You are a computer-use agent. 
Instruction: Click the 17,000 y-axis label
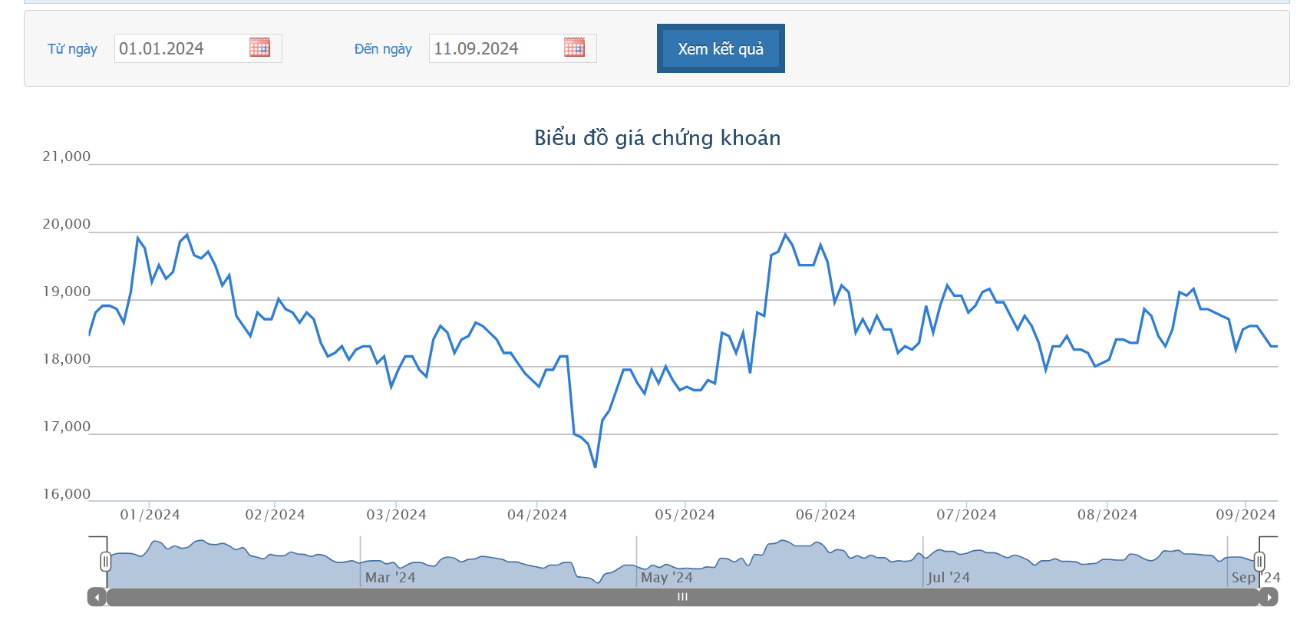(x=66, y=427)
